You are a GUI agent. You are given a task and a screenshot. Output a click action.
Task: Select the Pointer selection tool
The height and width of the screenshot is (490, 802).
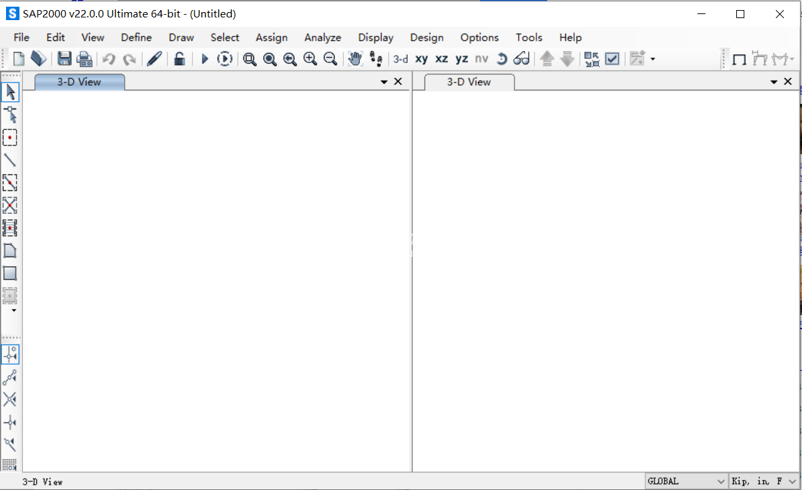pyautogui.click(x=10, y=92)
